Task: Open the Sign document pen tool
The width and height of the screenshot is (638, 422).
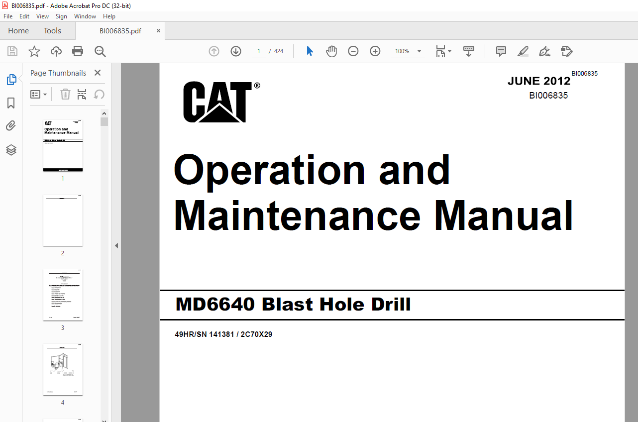Action: (544, 51)
